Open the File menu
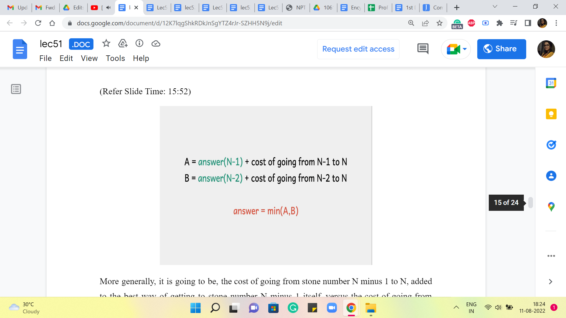566x318 pixels. tap(45, 58)
